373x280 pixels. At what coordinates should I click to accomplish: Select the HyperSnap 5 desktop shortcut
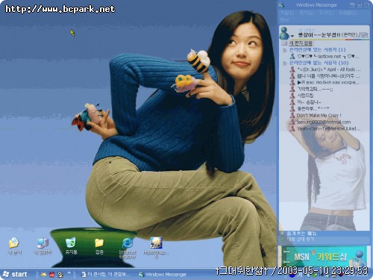156,248
